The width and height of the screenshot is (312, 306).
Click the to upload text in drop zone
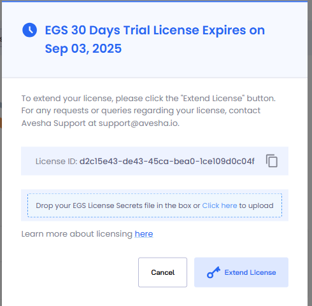(256, 205)
